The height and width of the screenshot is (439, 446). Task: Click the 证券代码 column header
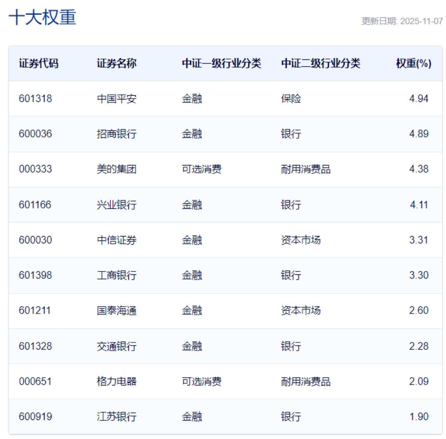point(39,64)
